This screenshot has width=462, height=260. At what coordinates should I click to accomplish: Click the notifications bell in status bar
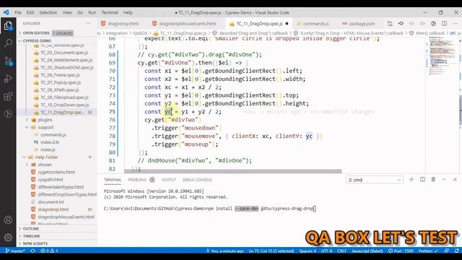pyautogui.click(x=456, y=251)
